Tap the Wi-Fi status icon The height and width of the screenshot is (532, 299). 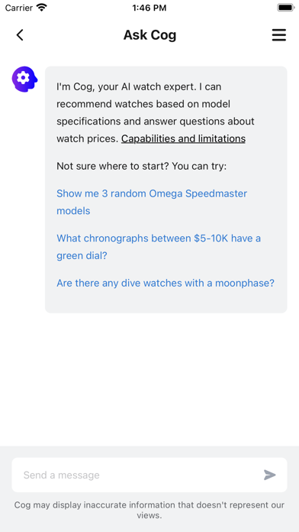click(x=42, y=8)
